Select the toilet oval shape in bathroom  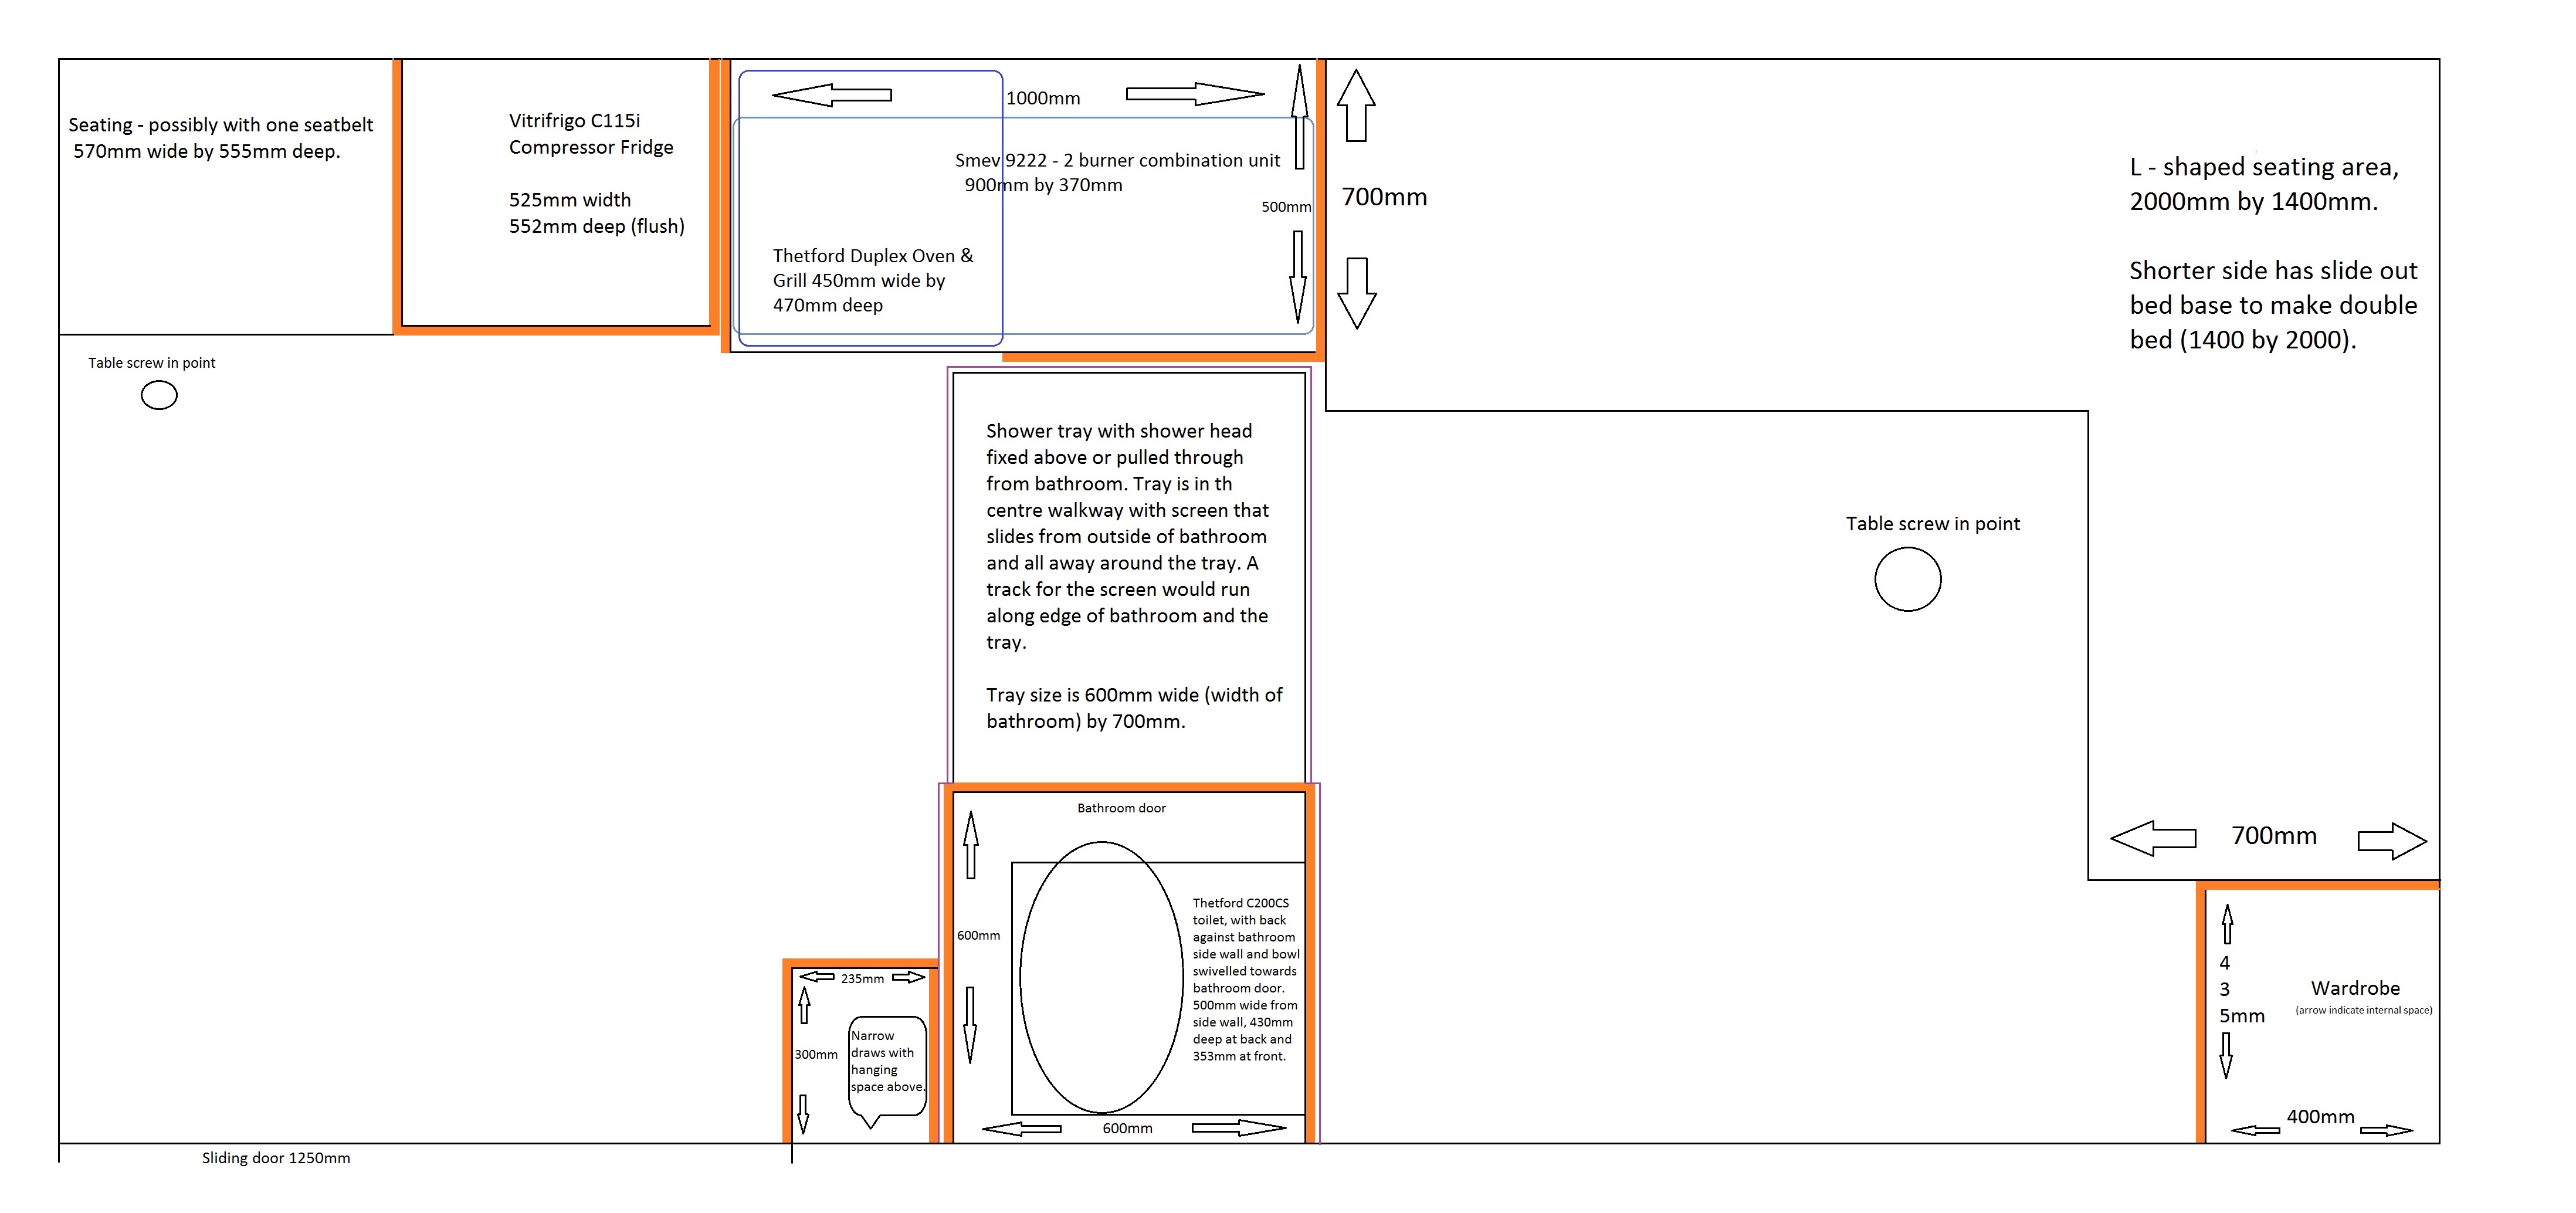tap(1101, 977)
